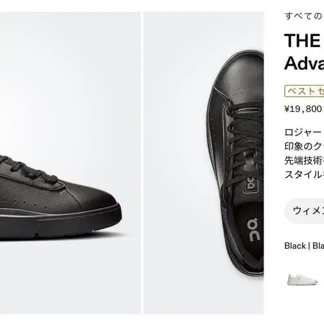Screen dimensions: 324x324
Task: Click the On logo on the insole
Action: tap(254, 230)
